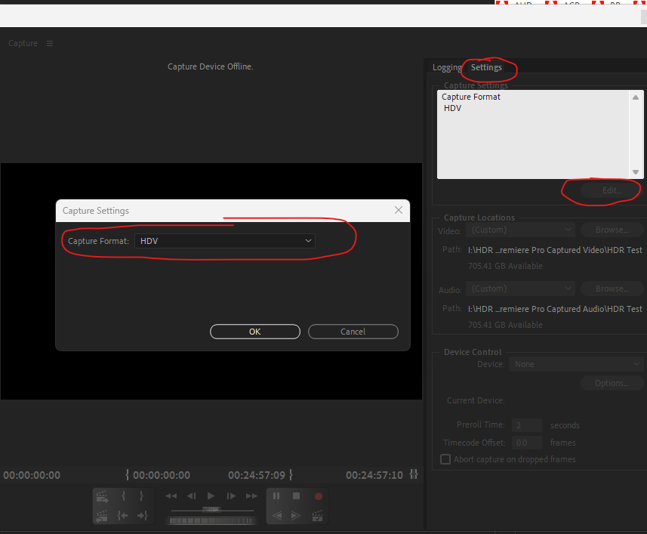Screen dimensions: 647x534
Task: Click the Audio path ending Captured Audio\HDR Test
Action: (555, 309)
